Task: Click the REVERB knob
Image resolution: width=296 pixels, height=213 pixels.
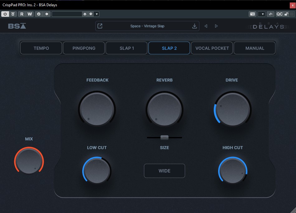Action: 165,109
